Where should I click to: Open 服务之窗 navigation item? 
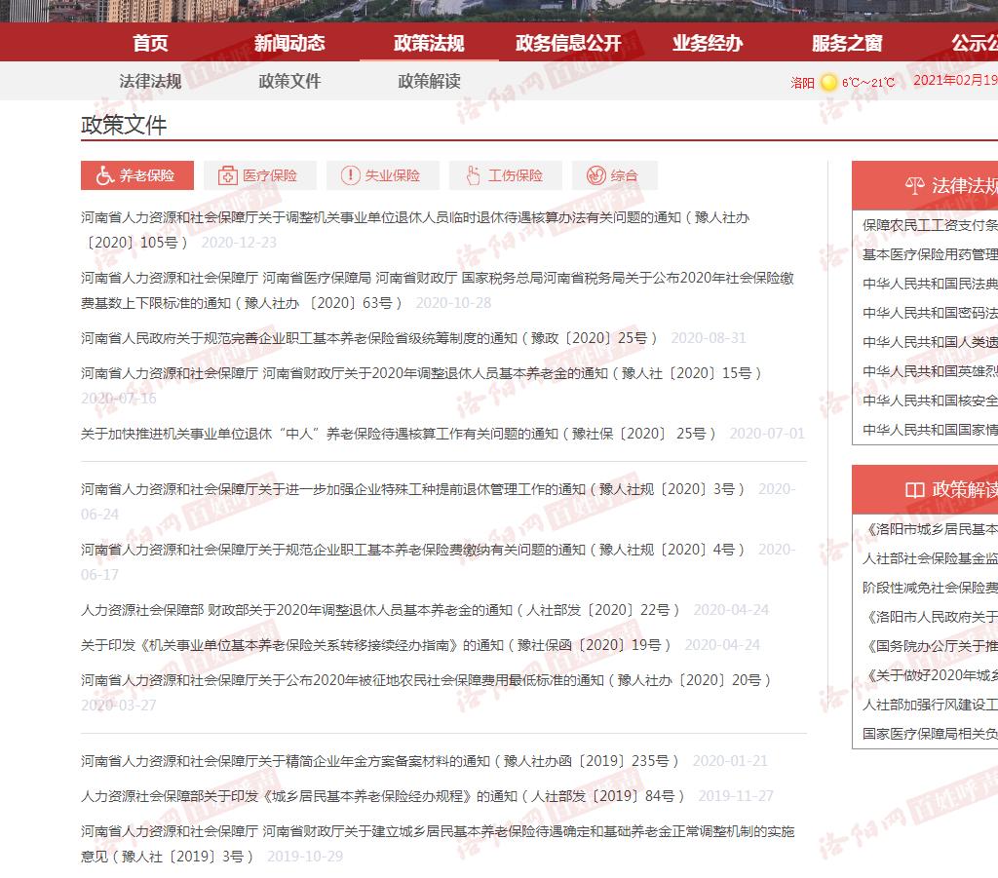click(x=847, y=43)
